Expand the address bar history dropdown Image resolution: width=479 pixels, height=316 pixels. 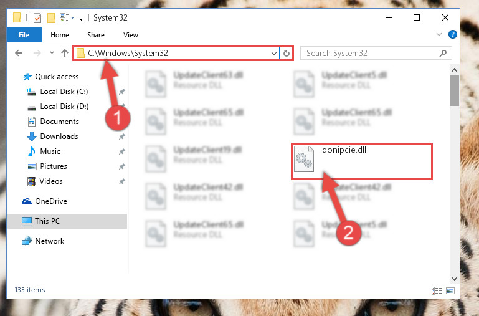[273, 53]
